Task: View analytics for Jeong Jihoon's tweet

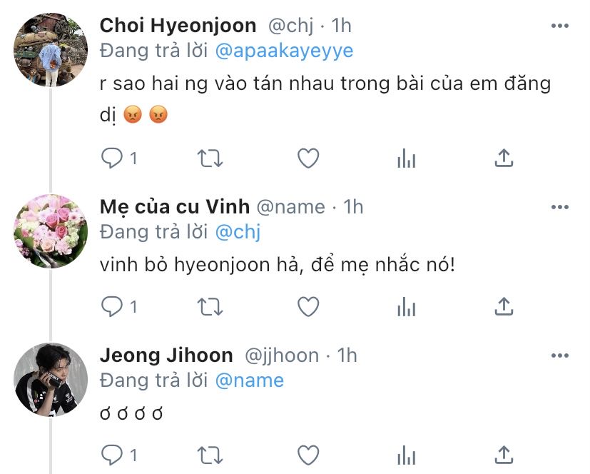Action: (406, 455)
